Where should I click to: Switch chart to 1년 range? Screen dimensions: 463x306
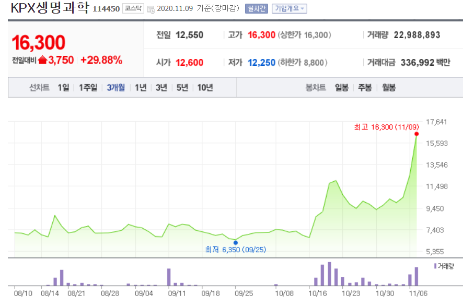141,88
